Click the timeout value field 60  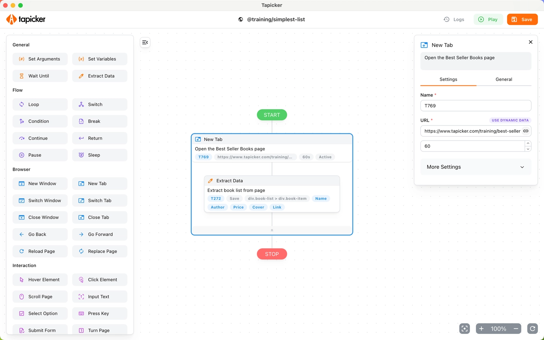[x=472, y=146]
